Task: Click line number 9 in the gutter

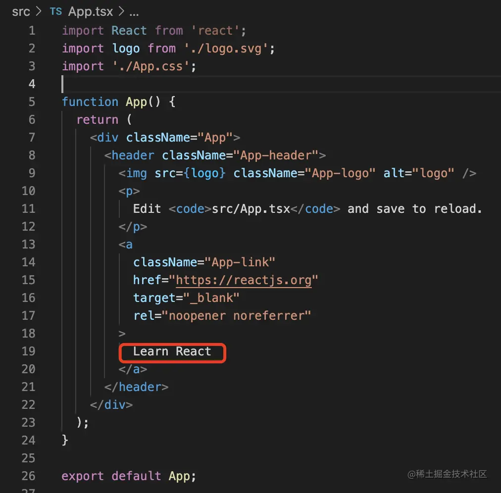Action: click(x=32, y=173)
